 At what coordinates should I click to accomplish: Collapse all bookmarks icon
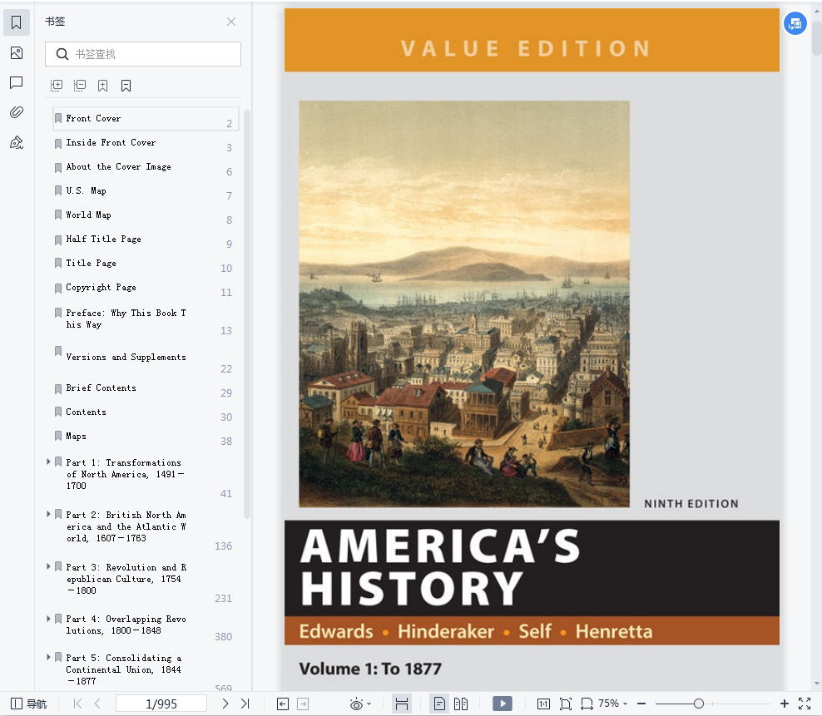[x=80, y=86]
